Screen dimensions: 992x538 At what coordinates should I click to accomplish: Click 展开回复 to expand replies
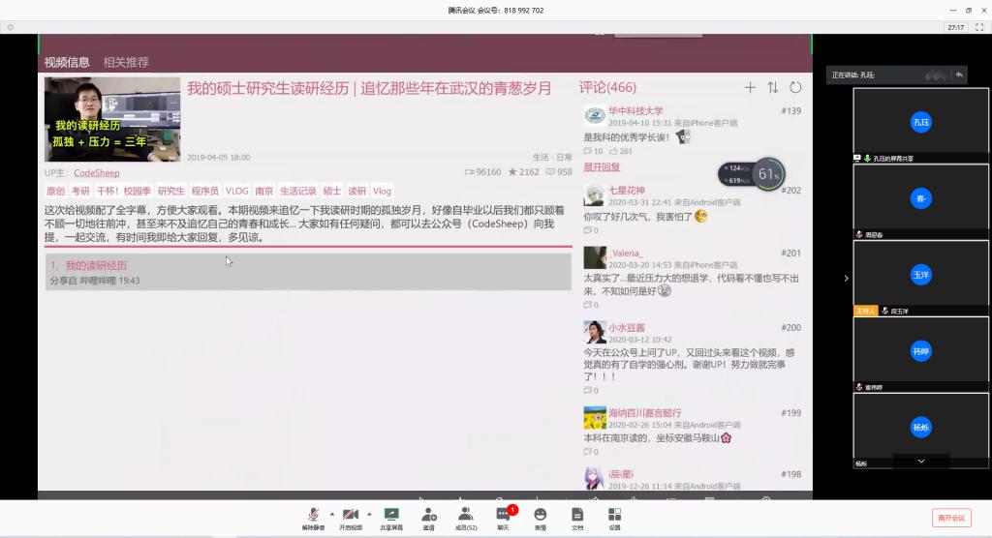pyautogui.click(x=601, y=167)
